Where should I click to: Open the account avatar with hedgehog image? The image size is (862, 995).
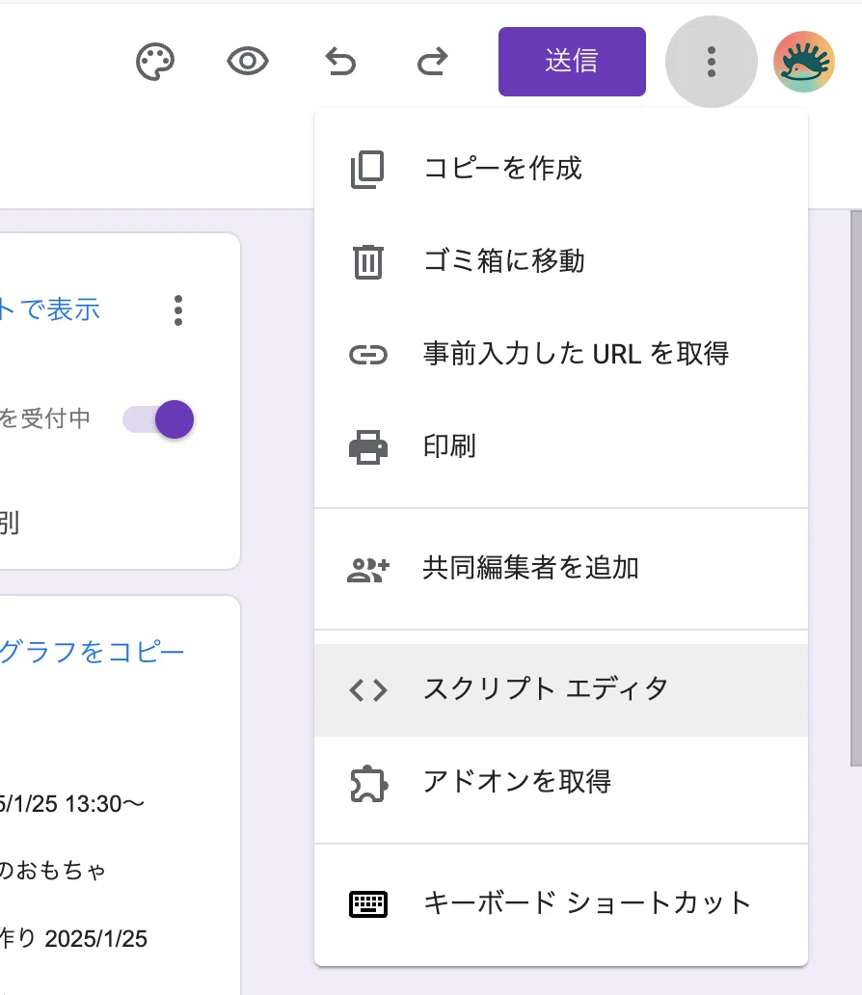pos(803,62)
